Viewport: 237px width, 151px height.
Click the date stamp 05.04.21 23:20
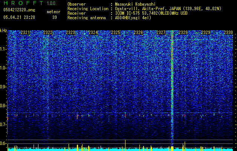point(19,17)
